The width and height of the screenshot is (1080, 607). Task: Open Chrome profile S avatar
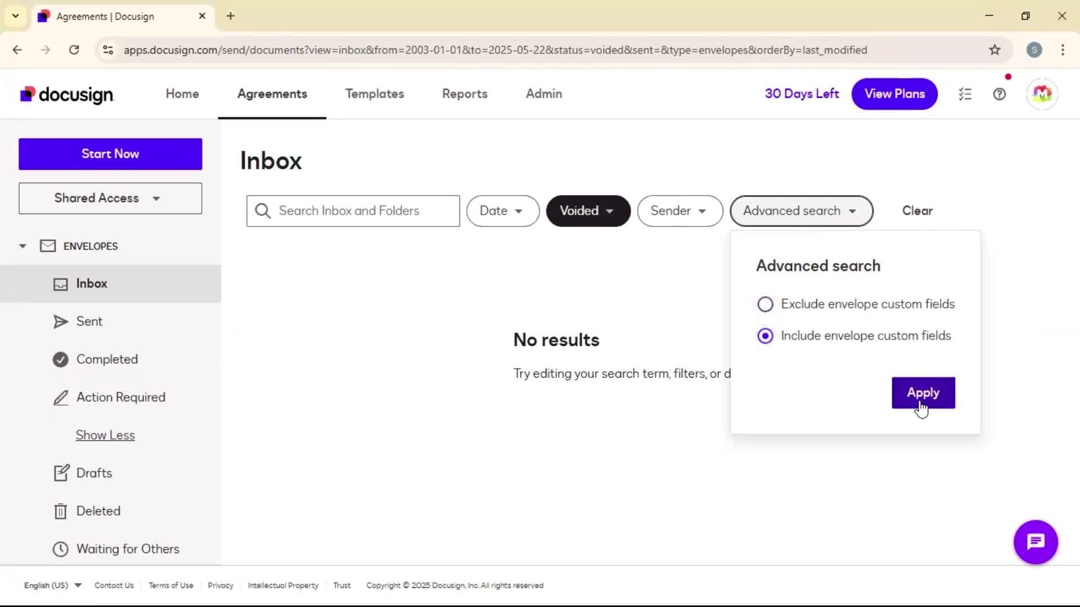1034,50
